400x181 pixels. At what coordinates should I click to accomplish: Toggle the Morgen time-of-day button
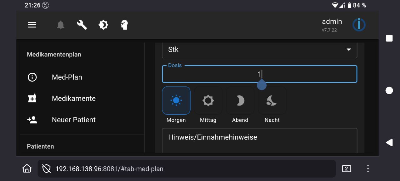click(176, 101)
